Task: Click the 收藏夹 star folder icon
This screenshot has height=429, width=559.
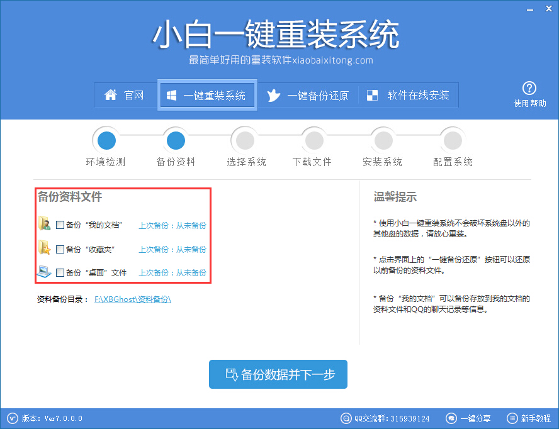Action: point(44,248)
